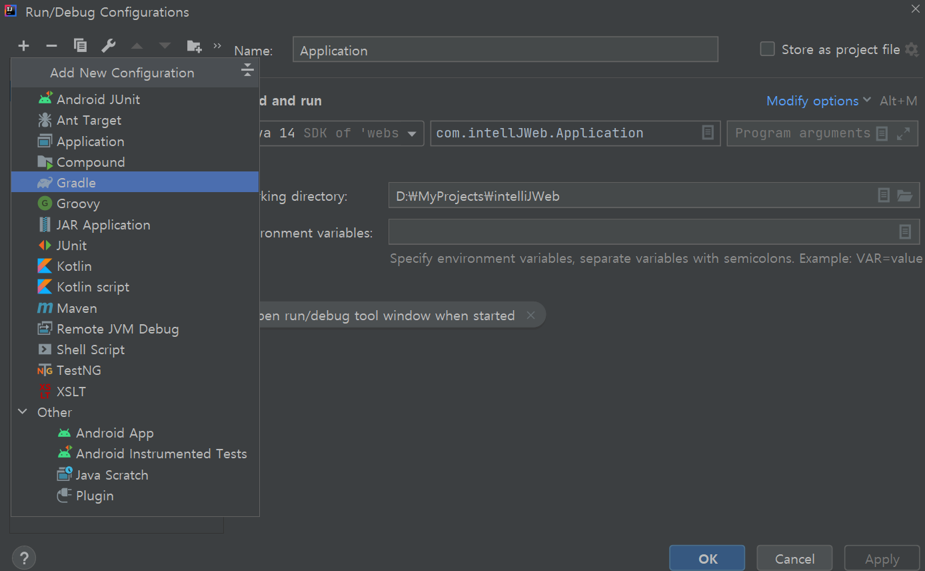
Task: Click browse icon in main class field
Action: point(708,133)
